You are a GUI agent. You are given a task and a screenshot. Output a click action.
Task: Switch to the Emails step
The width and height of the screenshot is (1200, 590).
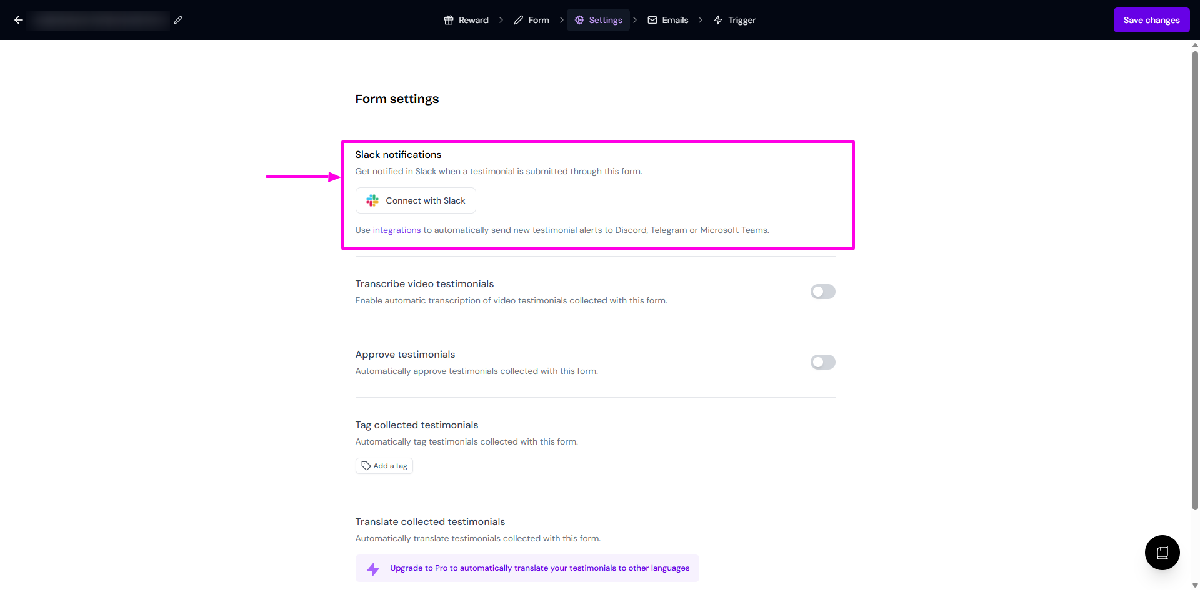(x=668, y=20)
